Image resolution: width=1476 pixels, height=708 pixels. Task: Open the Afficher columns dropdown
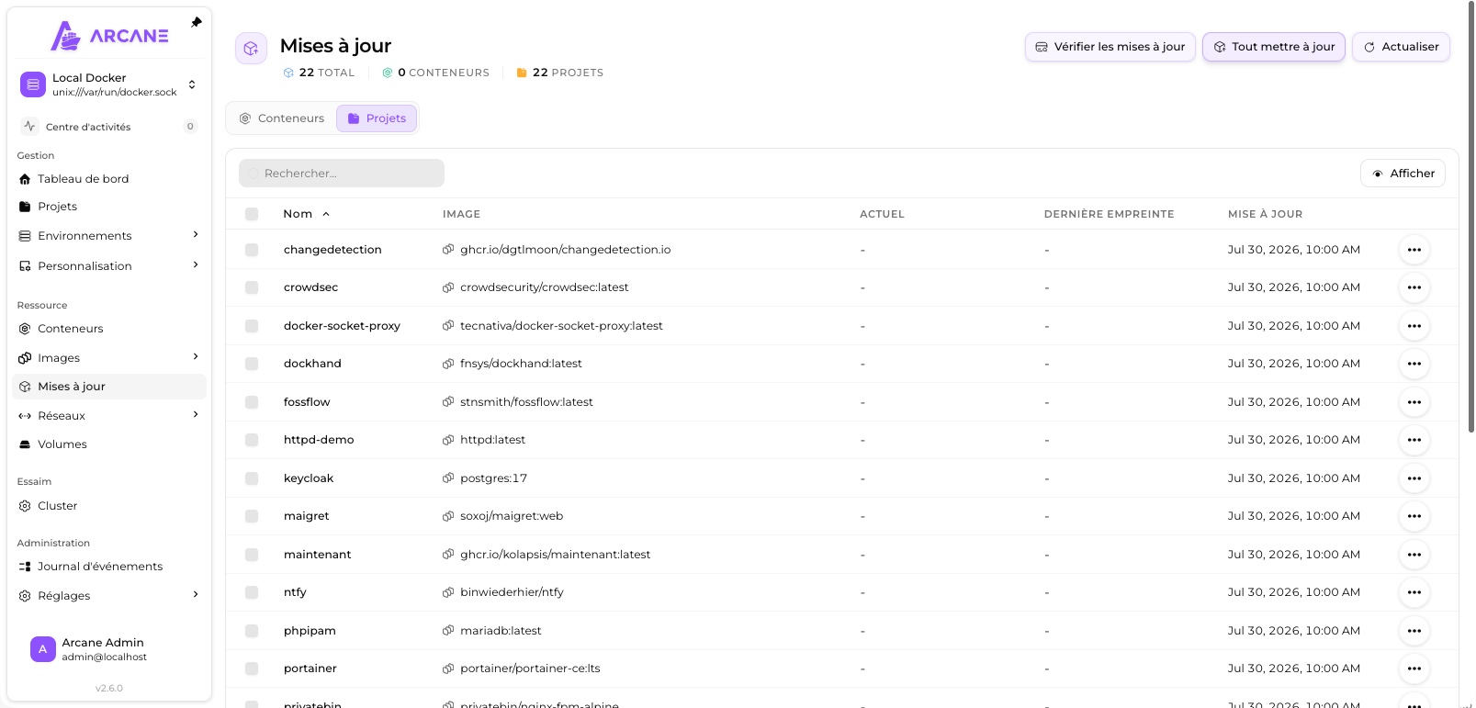pos(1403,174)
